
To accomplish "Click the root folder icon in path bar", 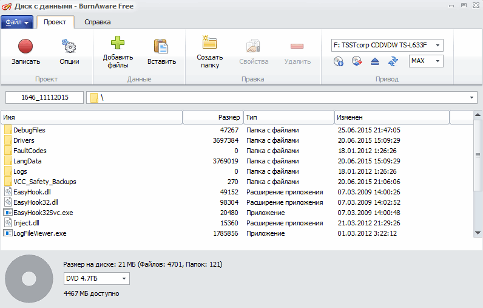I will 94,98.
